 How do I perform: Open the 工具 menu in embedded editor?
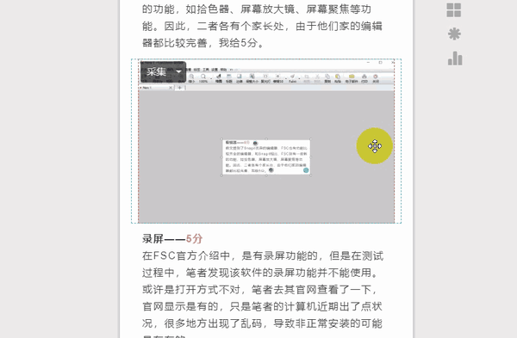click(206, 70)
